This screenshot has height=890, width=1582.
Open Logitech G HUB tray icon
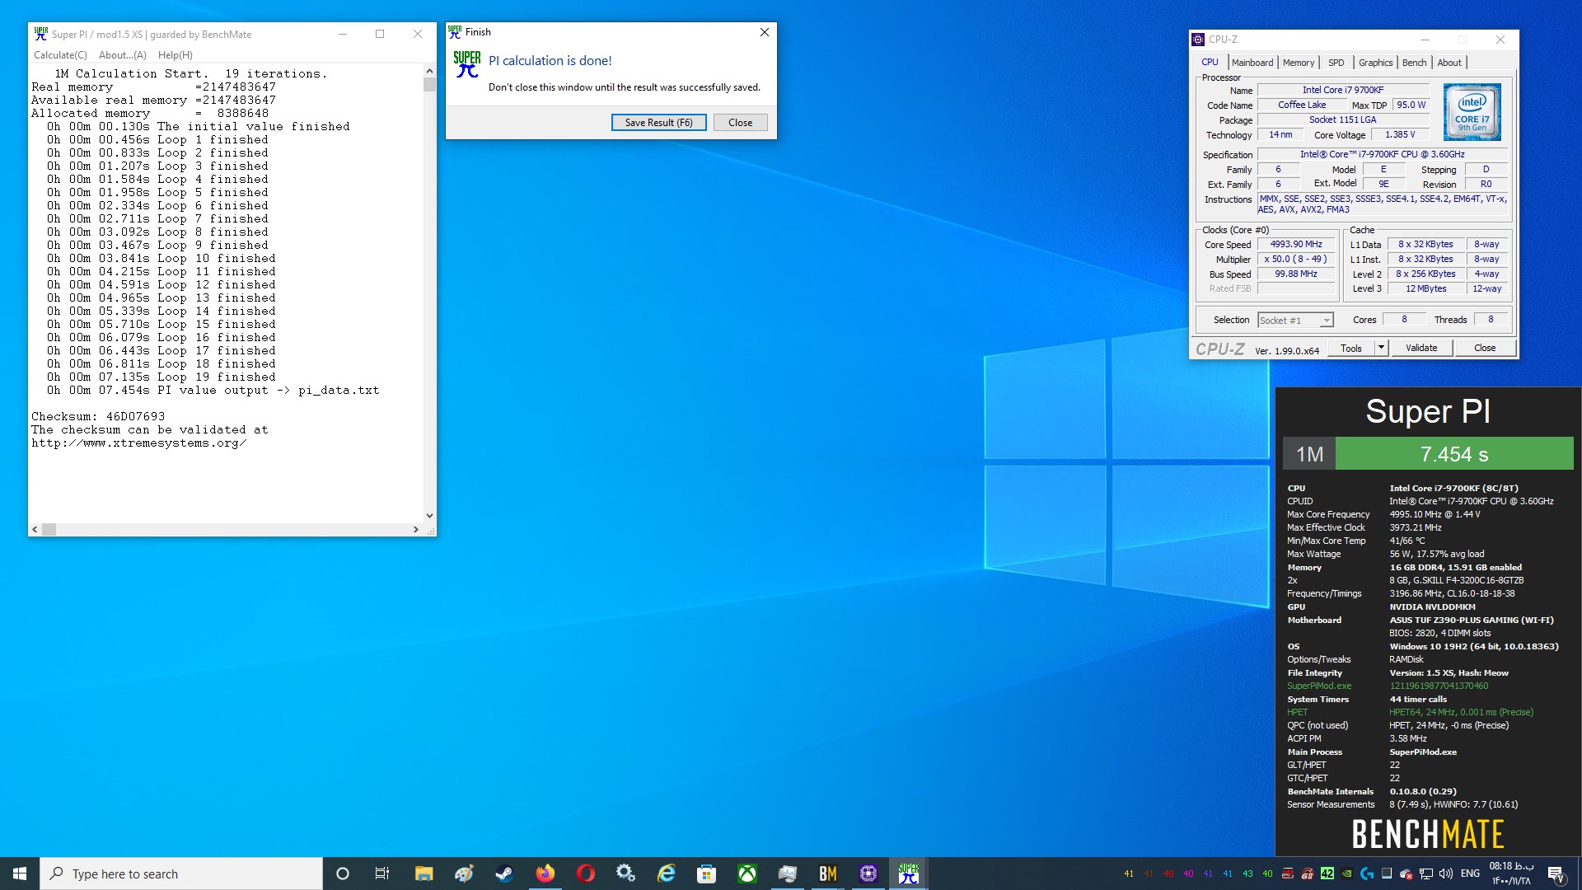point(1367,874)
